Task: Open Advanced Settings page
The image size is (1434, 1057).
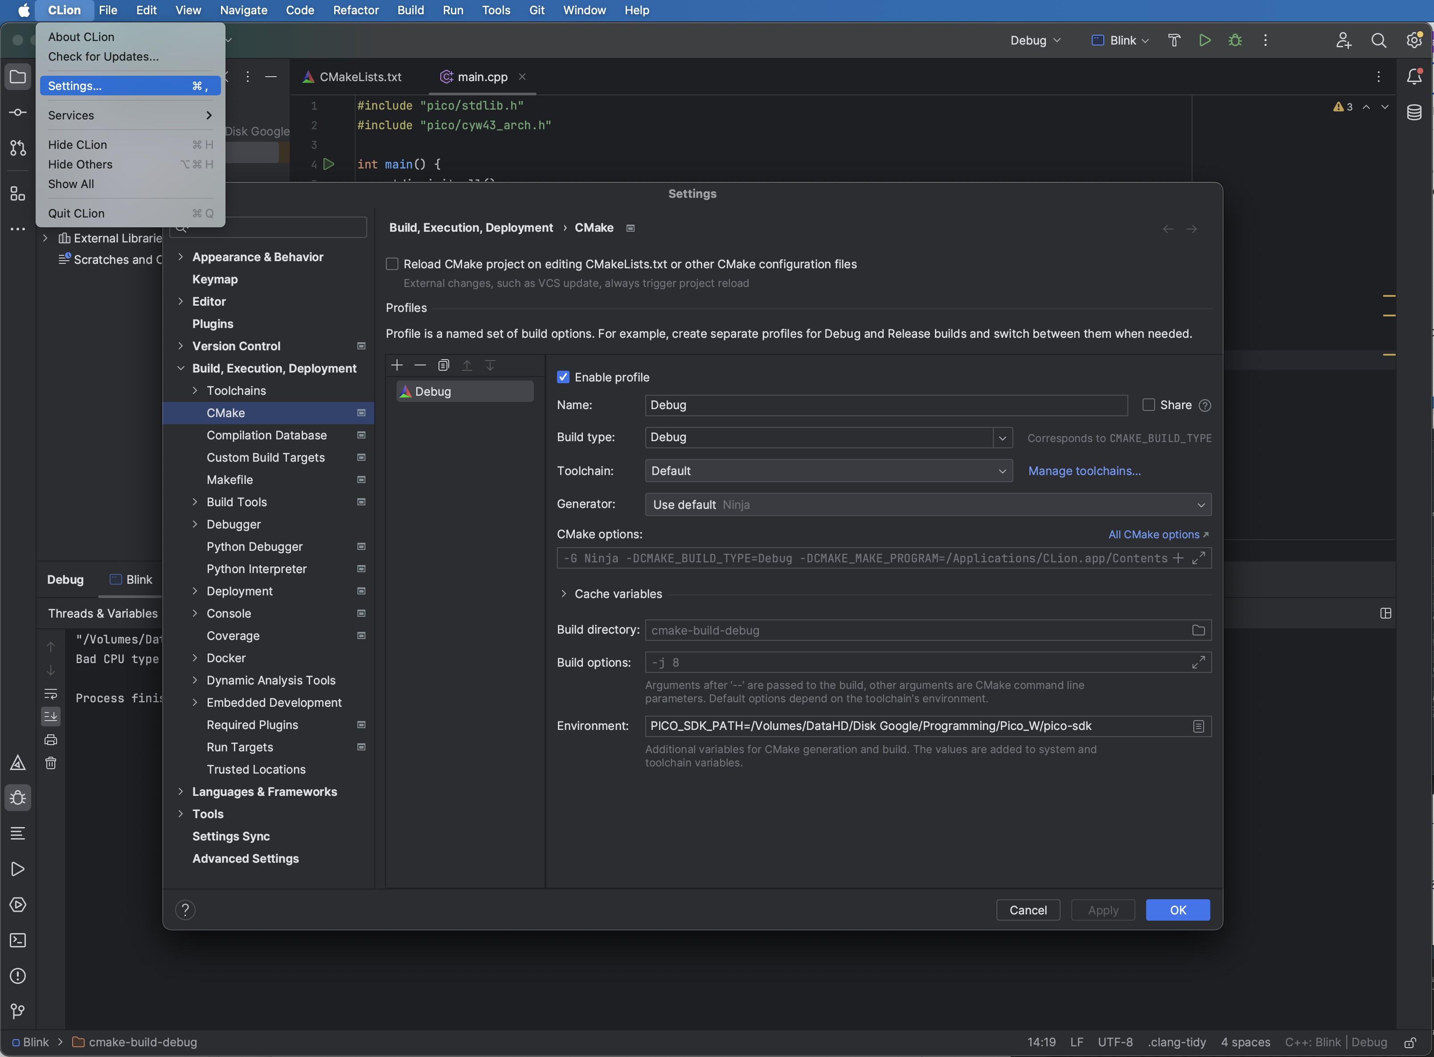Action: click(246, 859)
